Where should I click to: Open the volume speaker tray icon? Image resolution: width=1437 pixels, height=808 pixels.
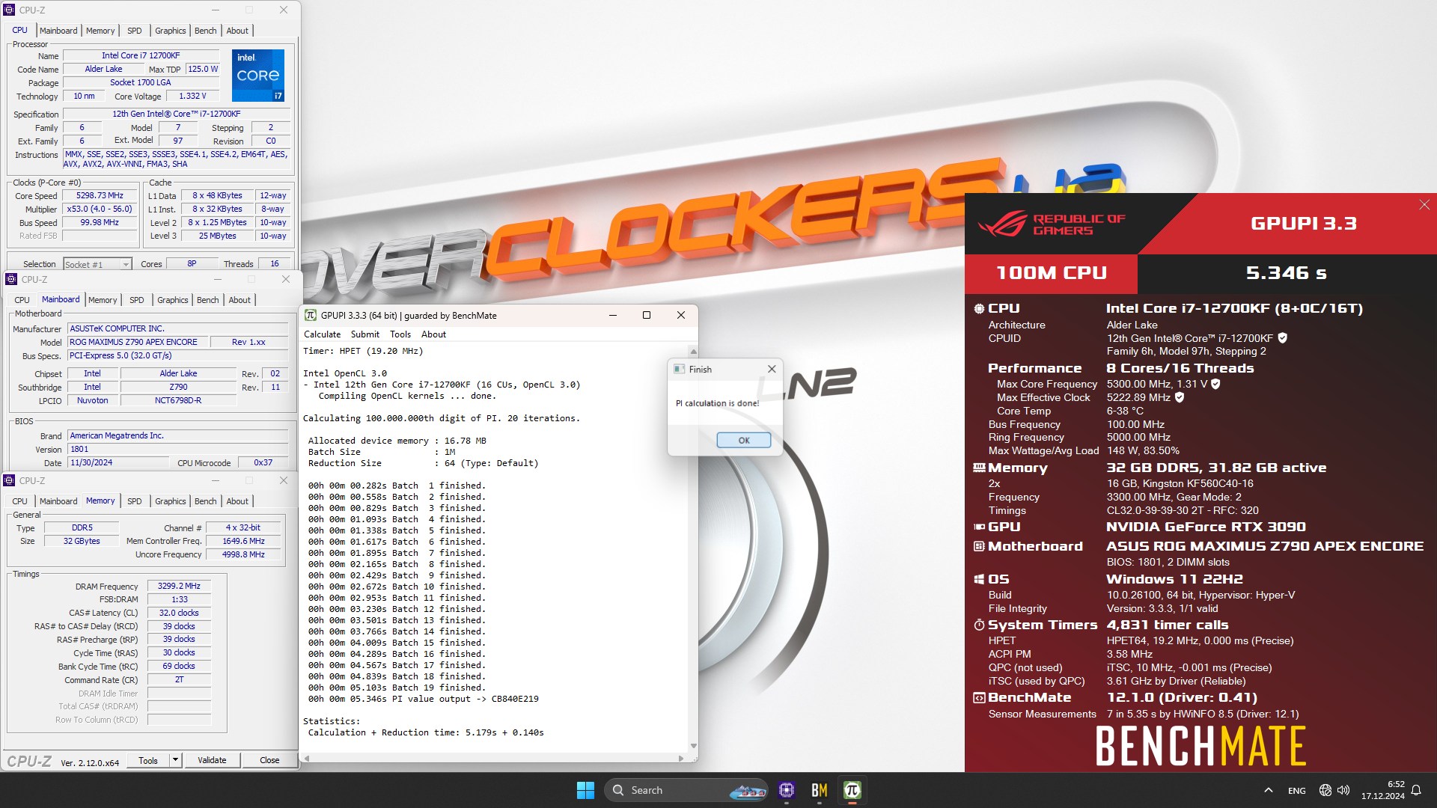point(1343,790)
